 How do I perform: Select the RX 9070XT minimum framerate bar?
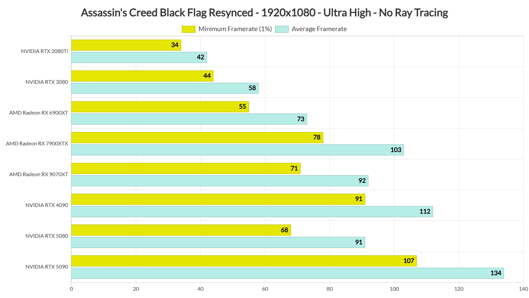(186, 168)
